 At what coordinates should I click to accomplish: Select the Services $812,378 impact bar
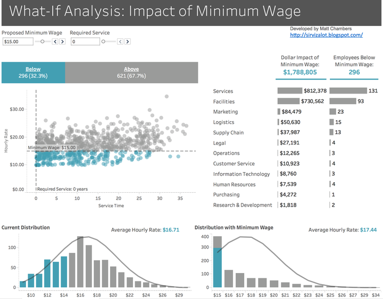[x=290, y=91]
